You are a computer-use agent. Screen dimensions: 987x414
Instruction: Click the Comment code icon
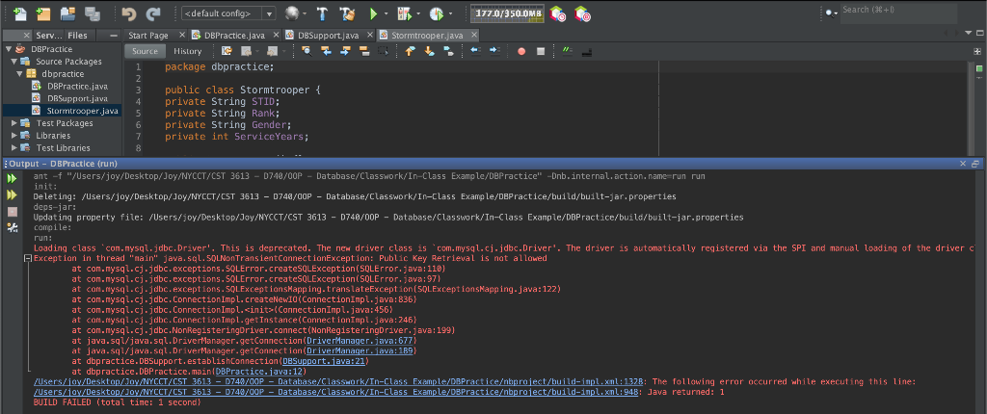pos(567,51)
